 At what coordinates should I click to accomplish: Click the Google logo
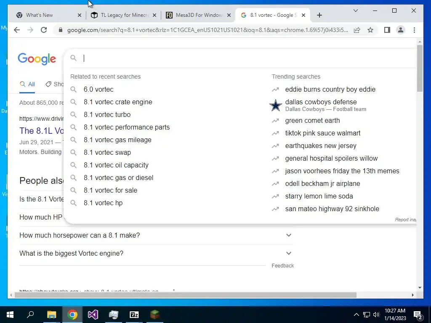point(37,59)
